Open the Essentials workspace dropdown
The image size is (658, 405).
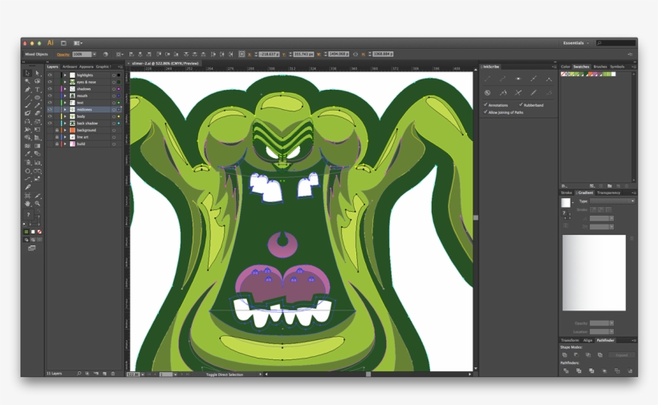click(x=576, y=43)
